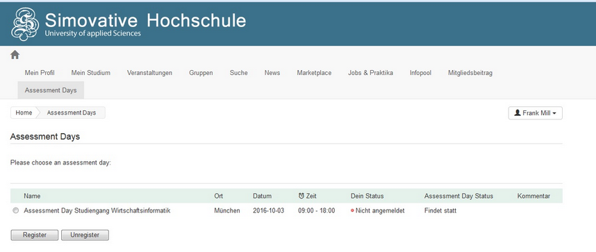Click the user icon next to Frank Mill
This screenshot has height=252, width=596.
click(518, 113)
